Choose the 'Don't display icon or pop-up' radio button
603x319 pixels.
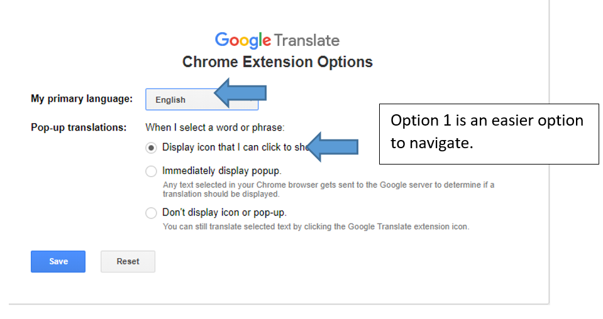pyautogui.click(x=151, y=213)
